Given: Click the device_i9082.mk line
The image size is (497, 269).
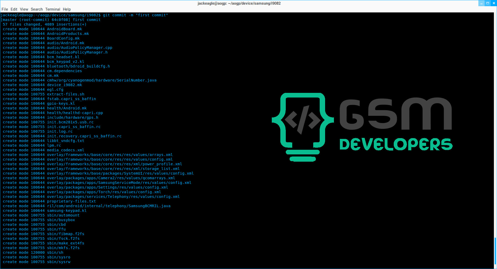Looking at the screenshot, I should [x=42, y=85].
